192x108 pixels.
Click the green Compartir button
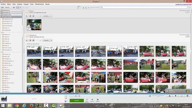[x=77, y=100]
